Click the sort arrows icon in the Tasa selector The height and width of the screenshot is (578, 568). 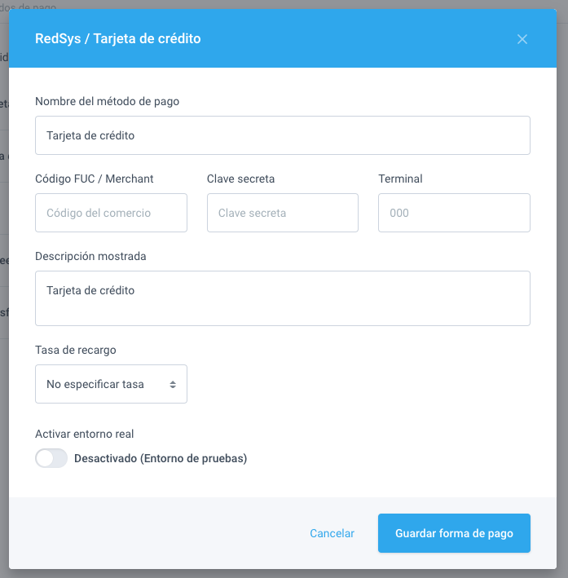pos(173,384)
